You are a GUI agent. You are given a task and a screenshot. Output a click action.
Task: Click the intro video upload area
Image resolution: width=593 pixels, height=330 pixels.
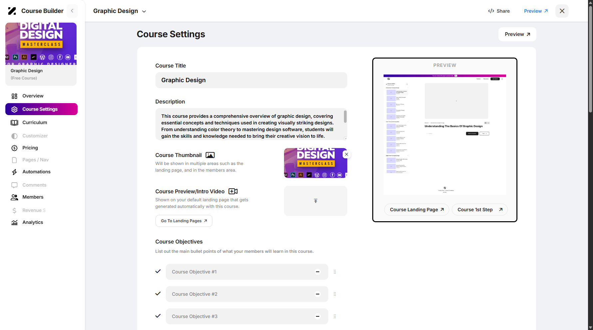coord(315,201)
